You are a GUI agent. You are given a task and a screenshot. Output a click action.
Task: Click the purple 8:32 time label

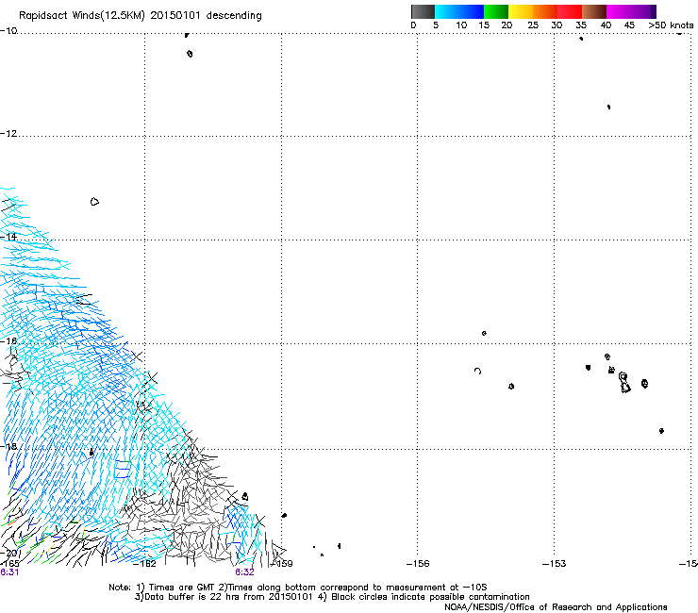[x=244, y=572]
